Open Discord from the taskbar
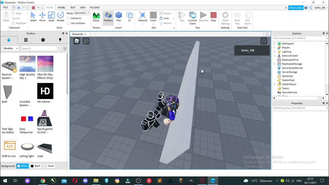 85,181
